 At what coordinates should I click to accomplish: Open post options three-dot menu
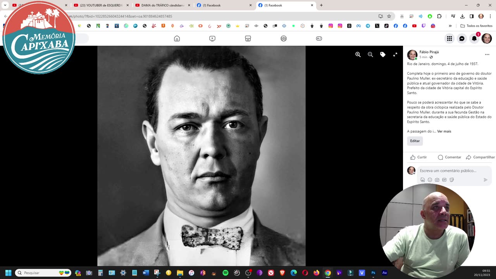point(487,55)
